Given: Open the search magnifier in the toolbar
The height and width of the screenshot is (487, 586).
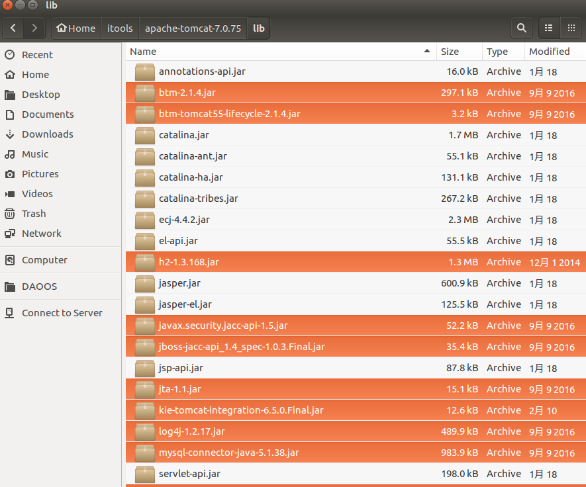Looking at the screenshot, I should coord(522,28).
